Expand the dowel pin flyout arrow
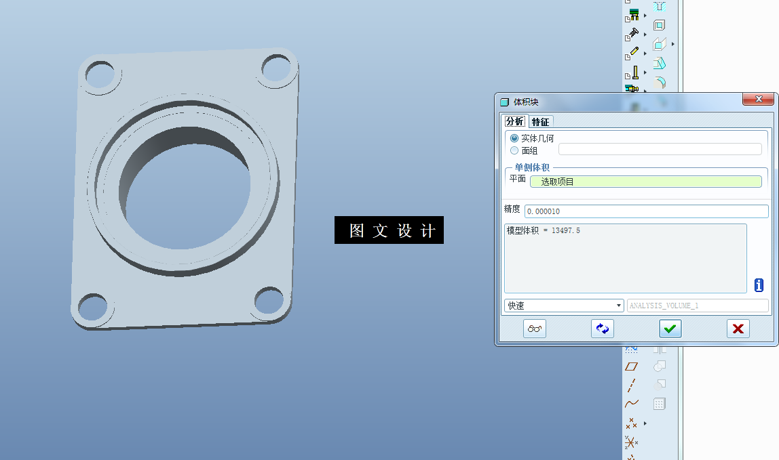This screenshot has height=460, width=779. (645, 54)
